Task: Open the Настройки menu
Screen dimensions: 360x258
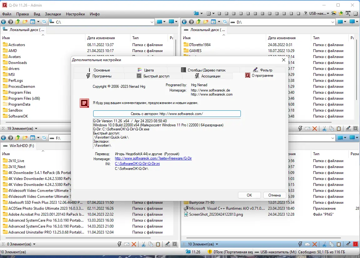Action: click(x=75, y=14)
